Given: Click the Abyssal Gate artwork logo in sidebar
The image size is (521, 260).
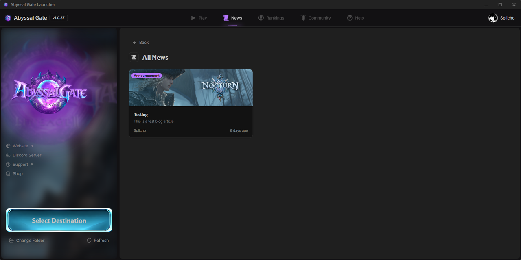Looking at the screenshot, I should 48,92.
